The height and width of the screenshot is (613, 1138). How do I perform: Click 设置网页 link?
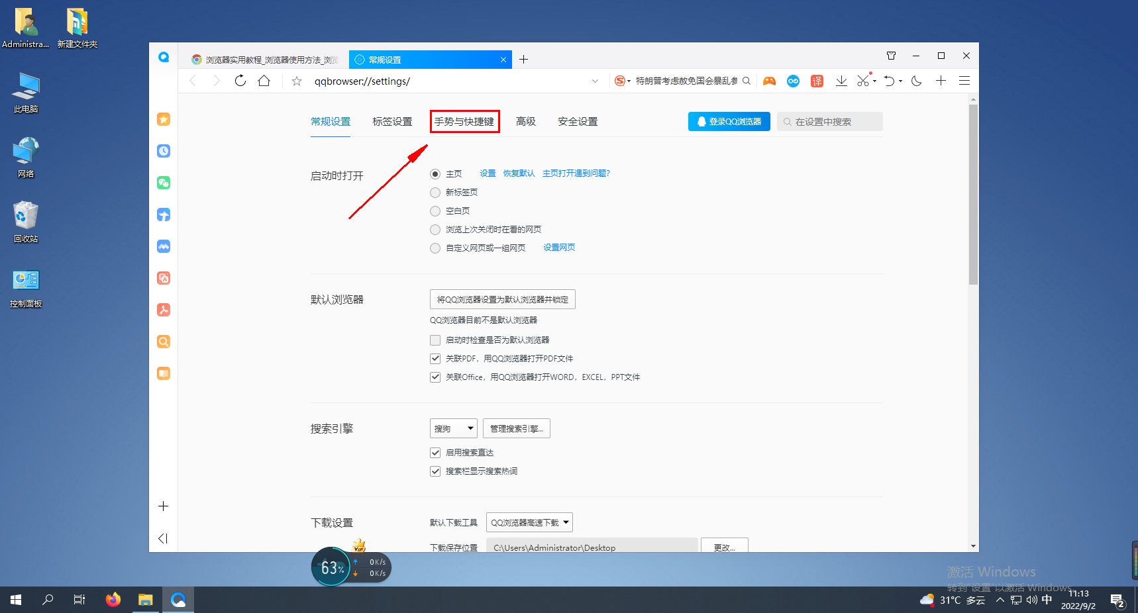point(559,248)
